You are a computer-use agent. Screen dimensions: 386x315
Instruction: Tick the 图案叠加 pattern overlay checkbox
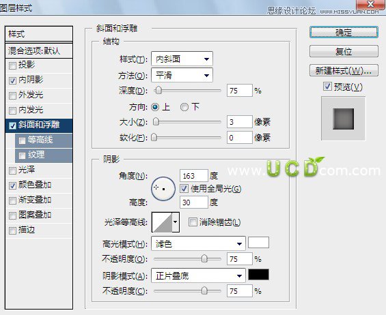click(x=12, y=215)
